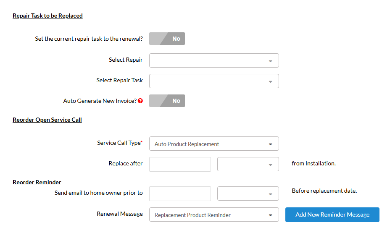This screenshot has width=382, height=225.
Task: Enable the Auto Generate New Invoice switch
Action: pos(167,101)
